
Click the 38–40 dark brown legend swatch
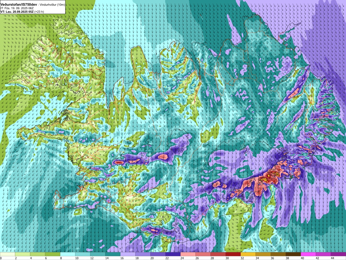(293, 254)
